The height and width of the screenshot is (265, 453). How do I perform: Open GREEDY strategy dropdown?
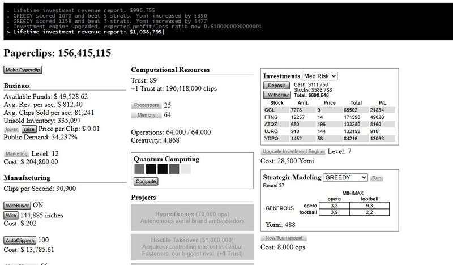click(345, 177)
